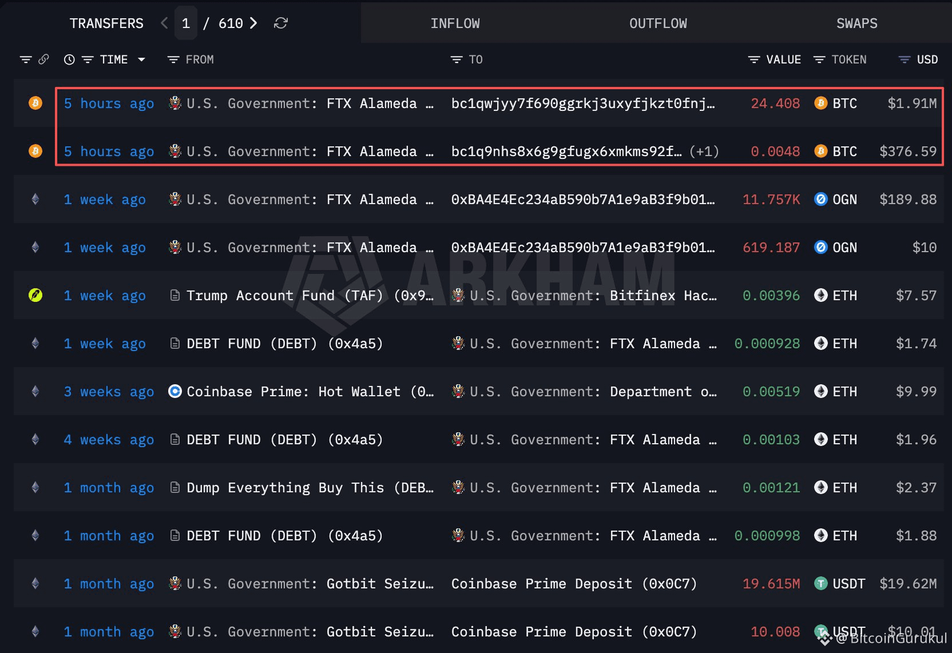Open address bc1qwjyy7f690ggrkj3uxyfjkzt0fnj…
Image resolution: width=952 pixels, height=653 pixels.
click(583, 103)
